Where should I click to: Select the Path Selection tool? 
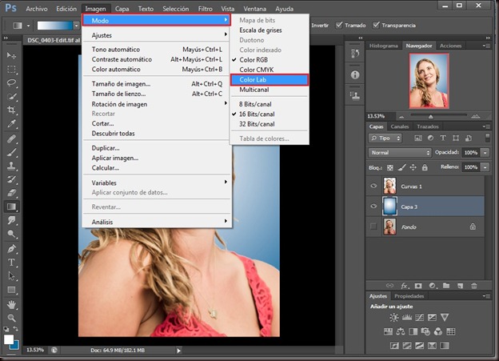coord(11,276)
